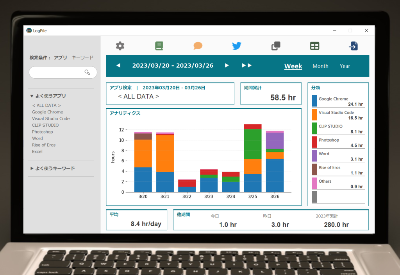Viewport: 400px width, 275px height.
Task: Jump to latest period with double arrow
Action: pyautogui.click(x=246, y=66)
